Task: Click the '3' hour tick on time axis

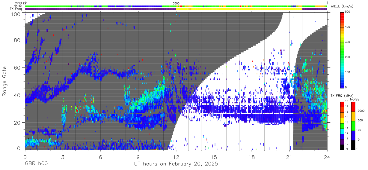Action: (63, 157)
